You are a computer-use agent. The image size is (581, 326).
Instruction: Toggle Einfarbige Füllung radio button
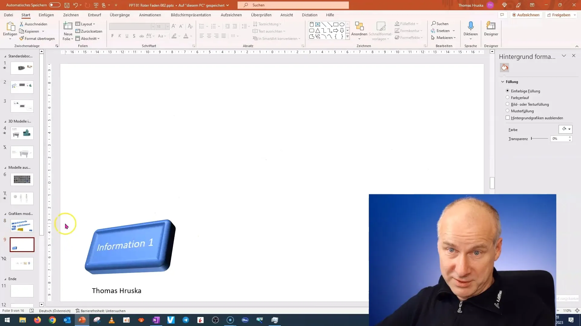507,90
